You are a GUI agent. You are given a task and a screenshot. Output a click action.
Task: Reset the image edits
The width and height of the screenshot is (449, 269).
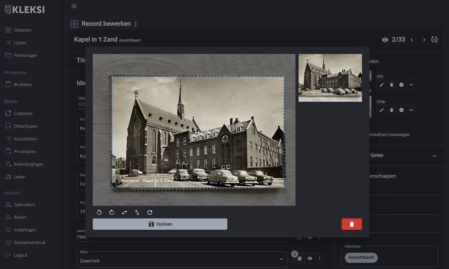[150, 212]
